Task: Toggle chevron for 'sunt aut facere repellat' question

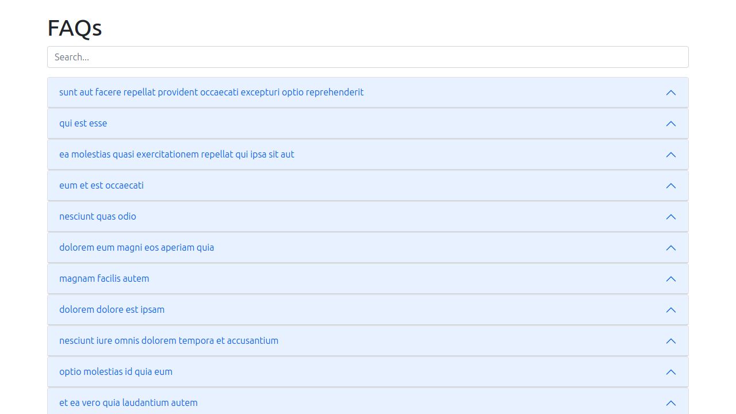Action: click(x=671, y=93)
